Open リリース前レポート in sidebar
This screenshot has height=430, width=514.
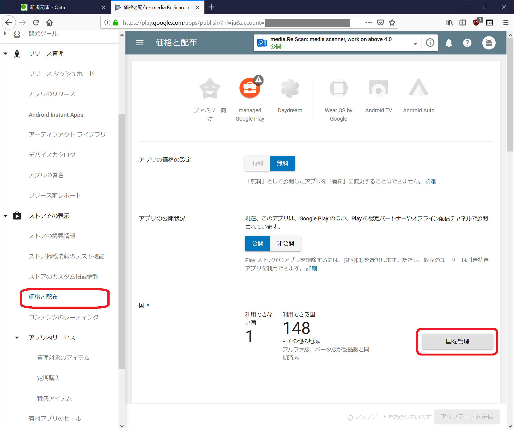(55, 195)
